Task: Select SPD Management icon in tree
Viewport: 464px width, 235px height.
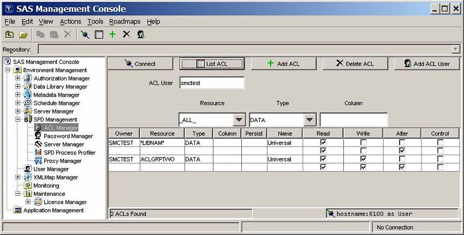Action: pyautogui.click(x=28, y=119)
